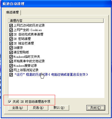Uncheck Windows临时文件夹 checkbox
The width and height of the screenshot is (112, 119).
click(x=11, y=57)
